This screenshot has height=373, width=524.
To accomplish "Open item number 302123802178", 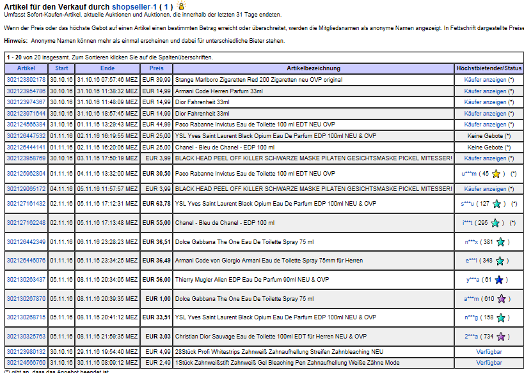I will pos(26,80).
